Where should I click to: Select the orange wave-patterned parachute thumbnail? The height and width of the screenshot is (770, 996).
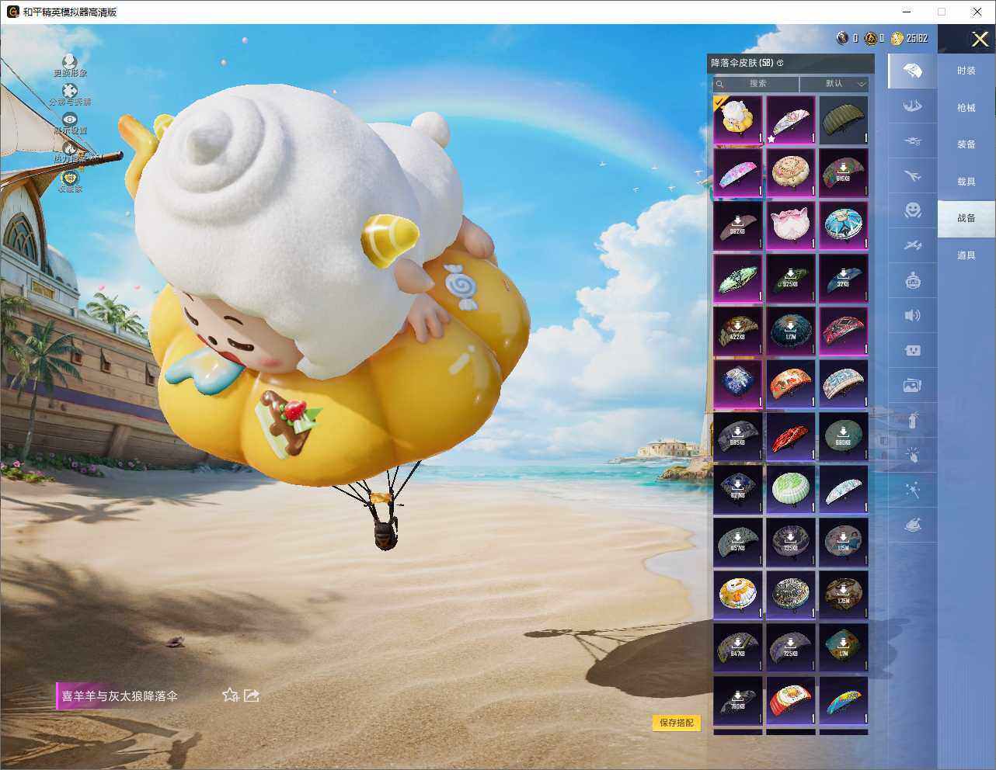791,384
